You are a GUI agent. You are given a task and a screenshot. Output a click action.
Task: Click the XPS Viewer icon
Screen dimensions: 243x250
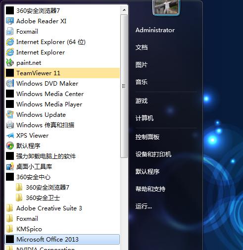click(10, 136)
